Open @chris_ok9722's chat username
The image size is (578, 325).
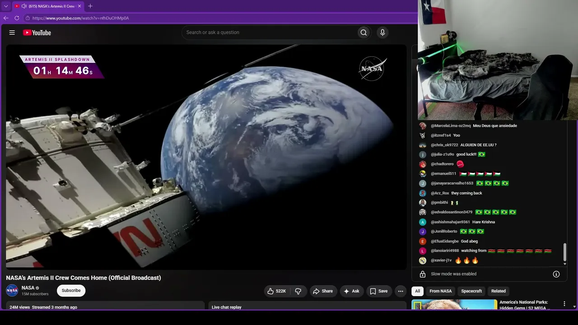click(x=444, y=145)
